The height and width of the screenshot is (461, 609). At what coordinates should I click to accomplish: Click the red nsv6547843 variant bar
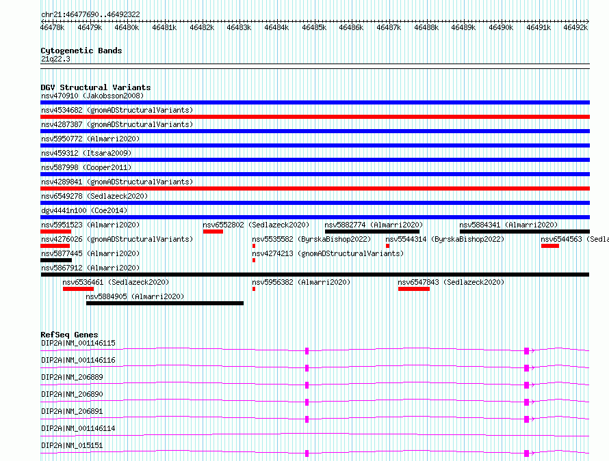[x=413, y=289]
